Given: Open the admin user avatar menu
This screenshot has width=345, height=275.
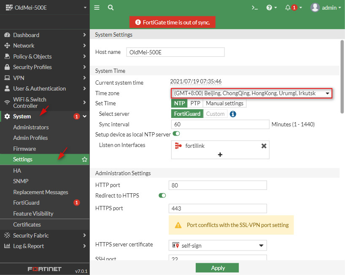Looking at the screenshot, I should coord(326,8).
